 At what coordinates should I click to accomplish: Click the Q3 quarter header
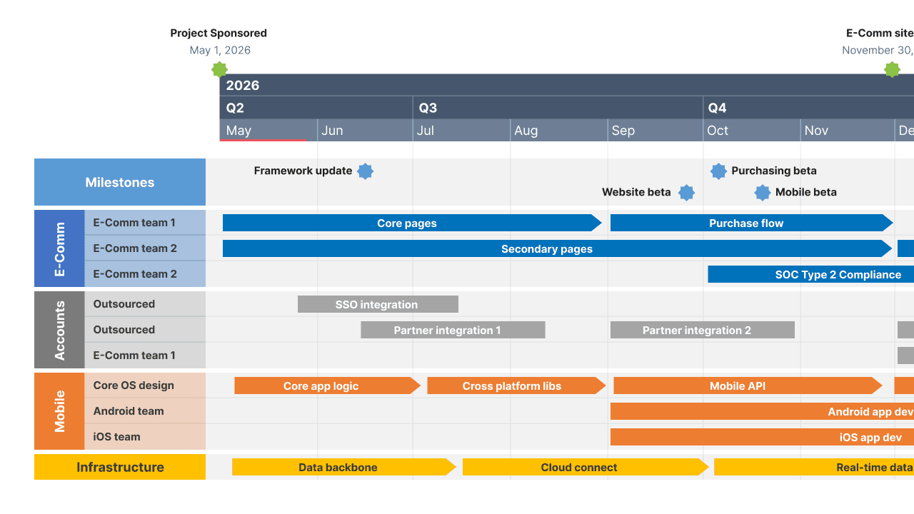tap(558, 108)
